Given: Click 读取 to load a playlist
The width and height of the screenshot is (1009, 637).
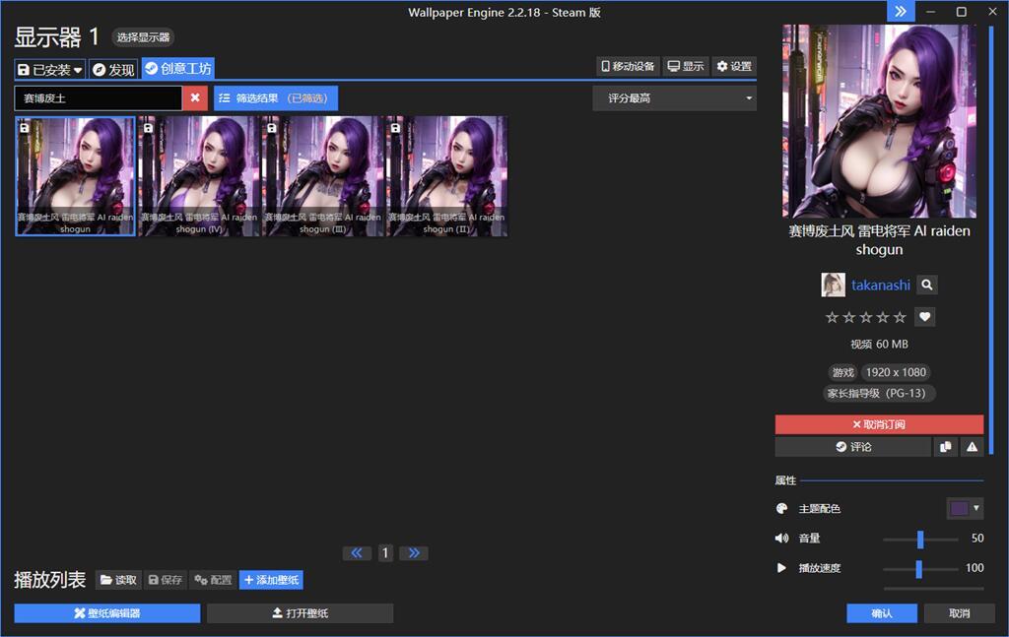Looking at the screenshot, I should pyautogui.click(x=118, y=580).
